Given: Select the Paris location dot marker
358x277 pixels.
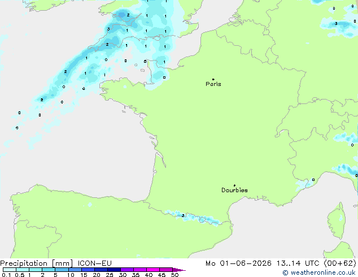Looking at the screenshot, I should click(213, 79).
